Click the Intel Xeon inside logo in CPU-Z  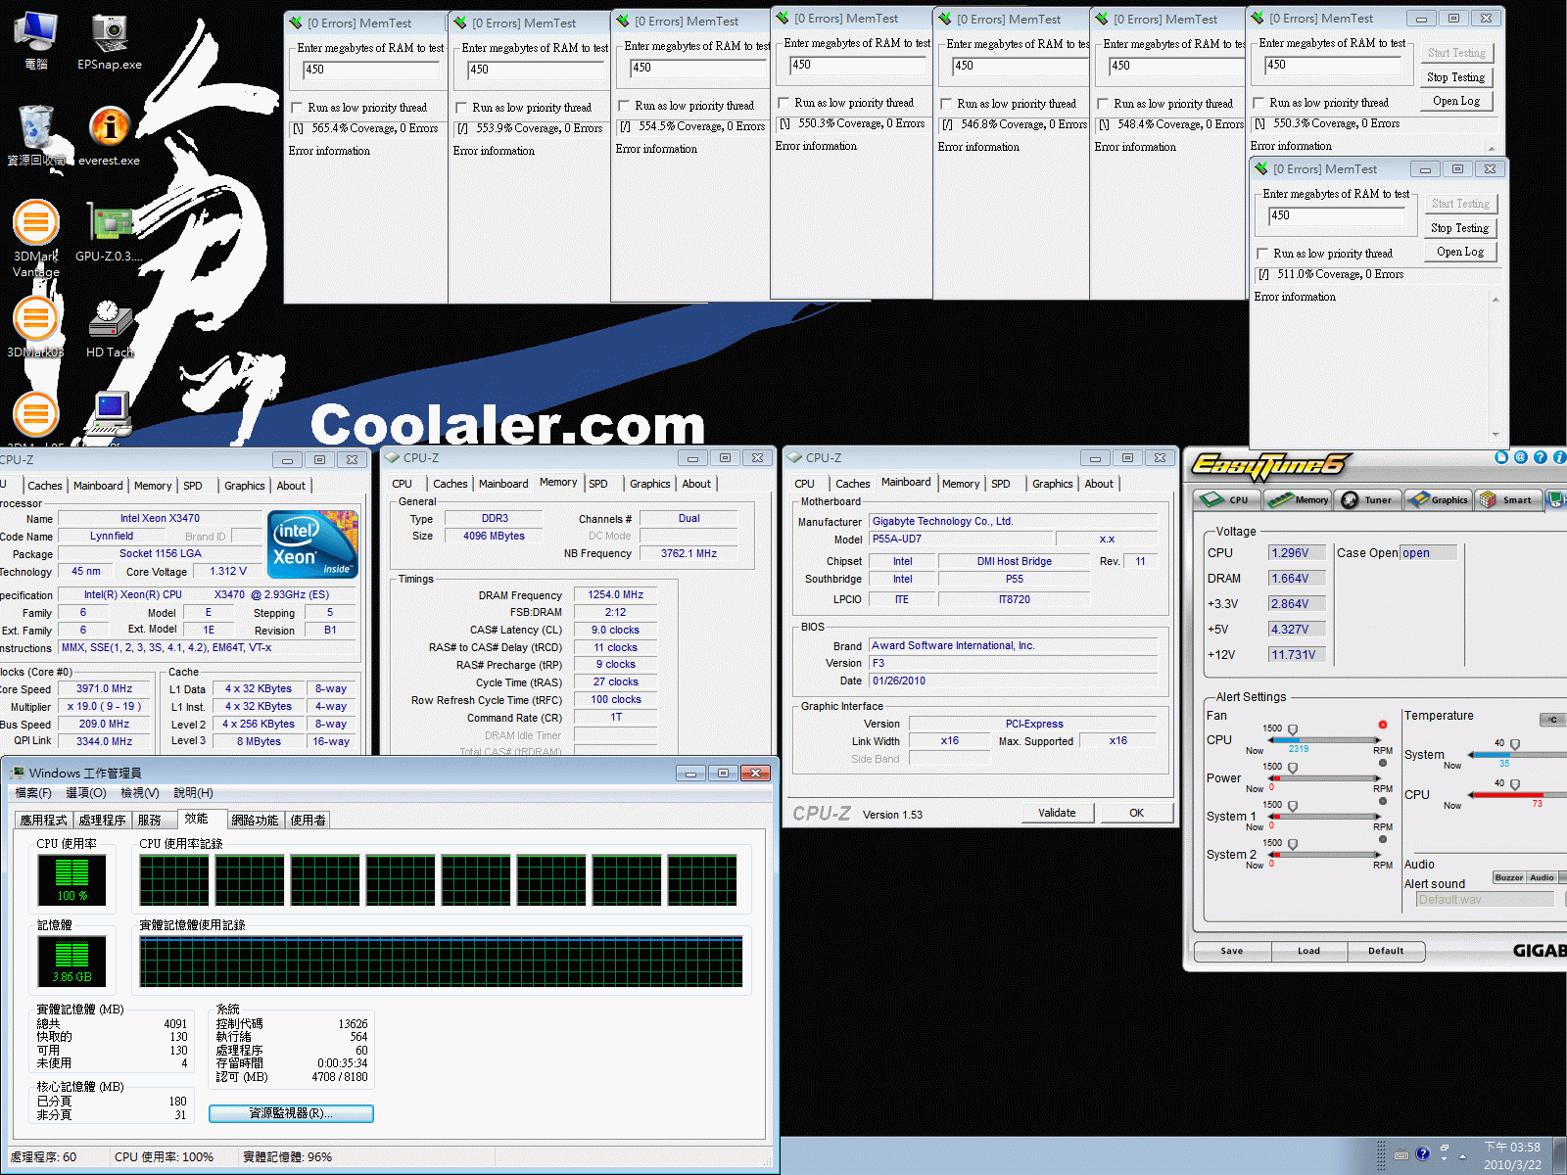click(313, 544)
